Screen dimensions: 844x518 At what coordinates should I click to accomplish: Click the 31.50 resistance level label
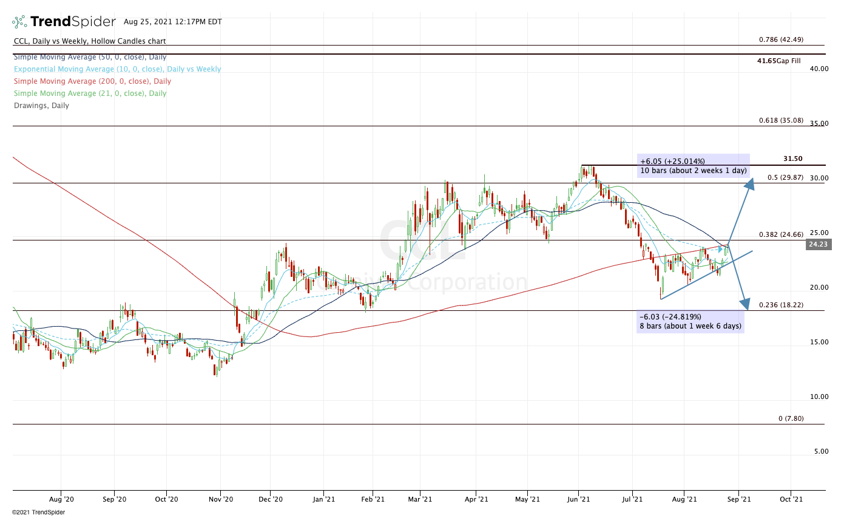pyautogui.click(x=792, y=158)
